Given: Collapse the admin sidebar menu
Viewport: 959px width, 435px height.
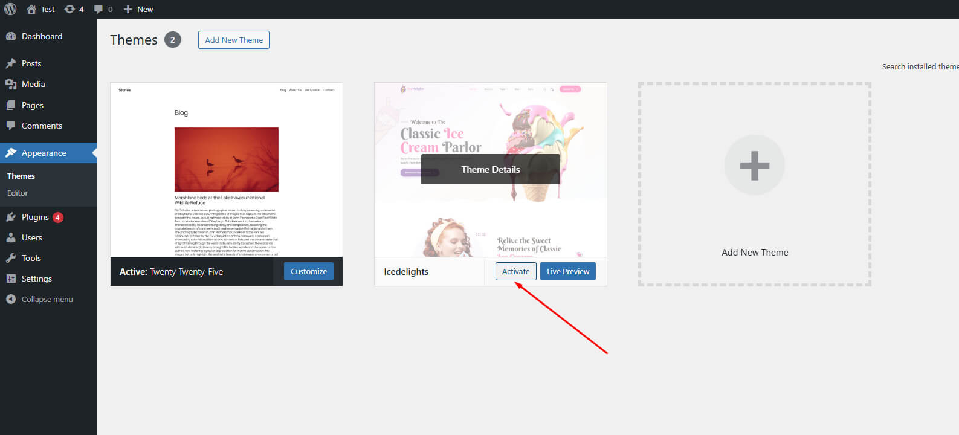Looking at the screenshot, I should click(x=48, y=299).
